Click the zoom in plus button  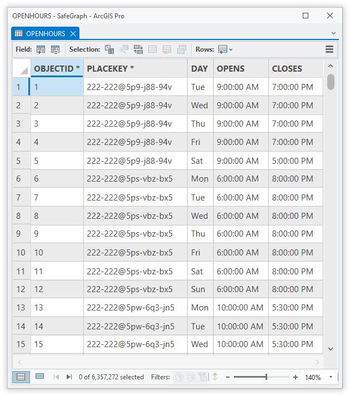coord(296,377)
